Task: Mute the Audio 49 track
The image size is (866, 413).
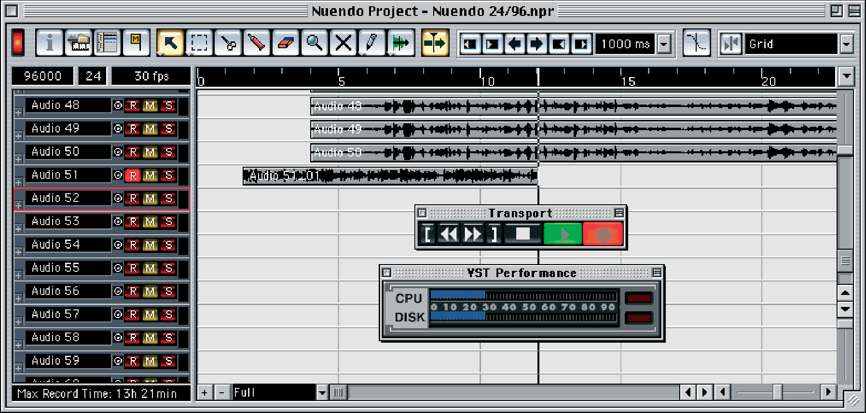Action: click(151, 129)
